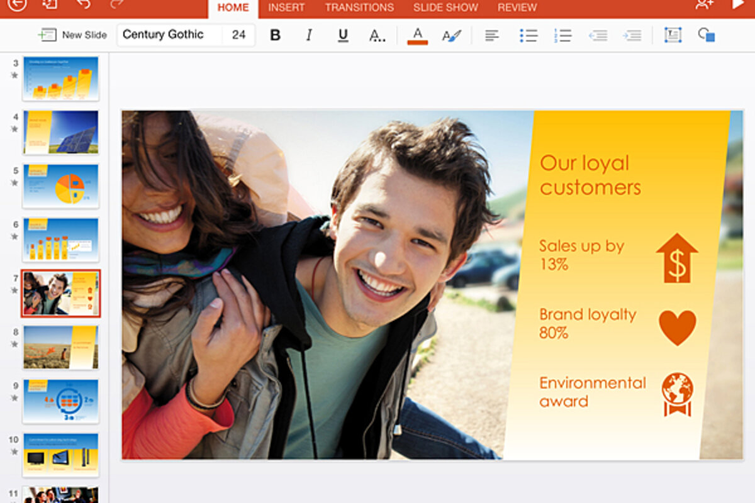
Task: Open the Century Gothic font box
Action: (x=170, y=35)
